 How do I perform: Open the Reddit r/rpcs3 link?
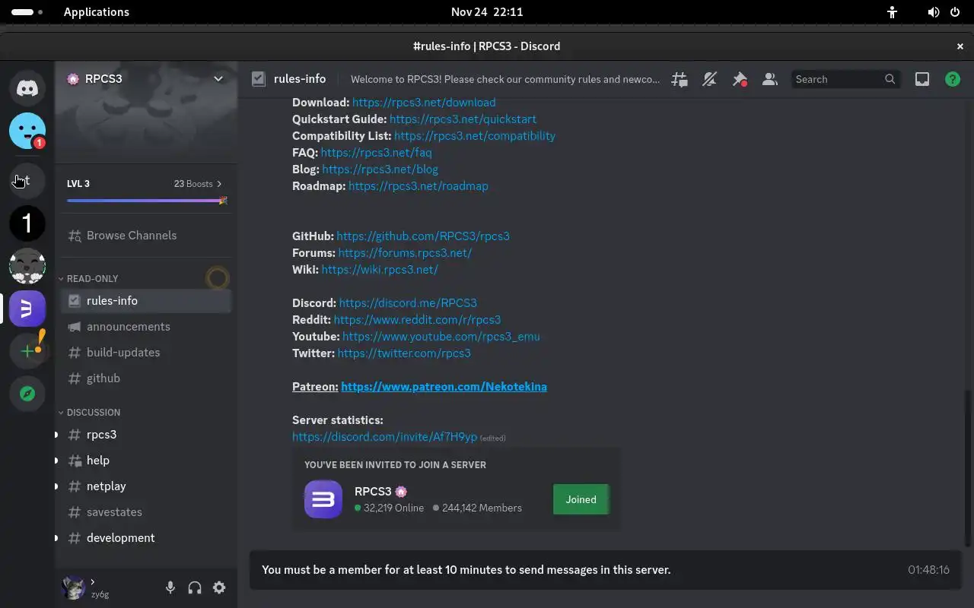tap(417, 320)
